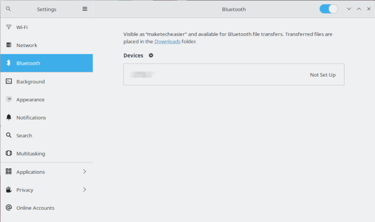Click the Search magnifier icon in sidebar list

(x=9, y=135)
